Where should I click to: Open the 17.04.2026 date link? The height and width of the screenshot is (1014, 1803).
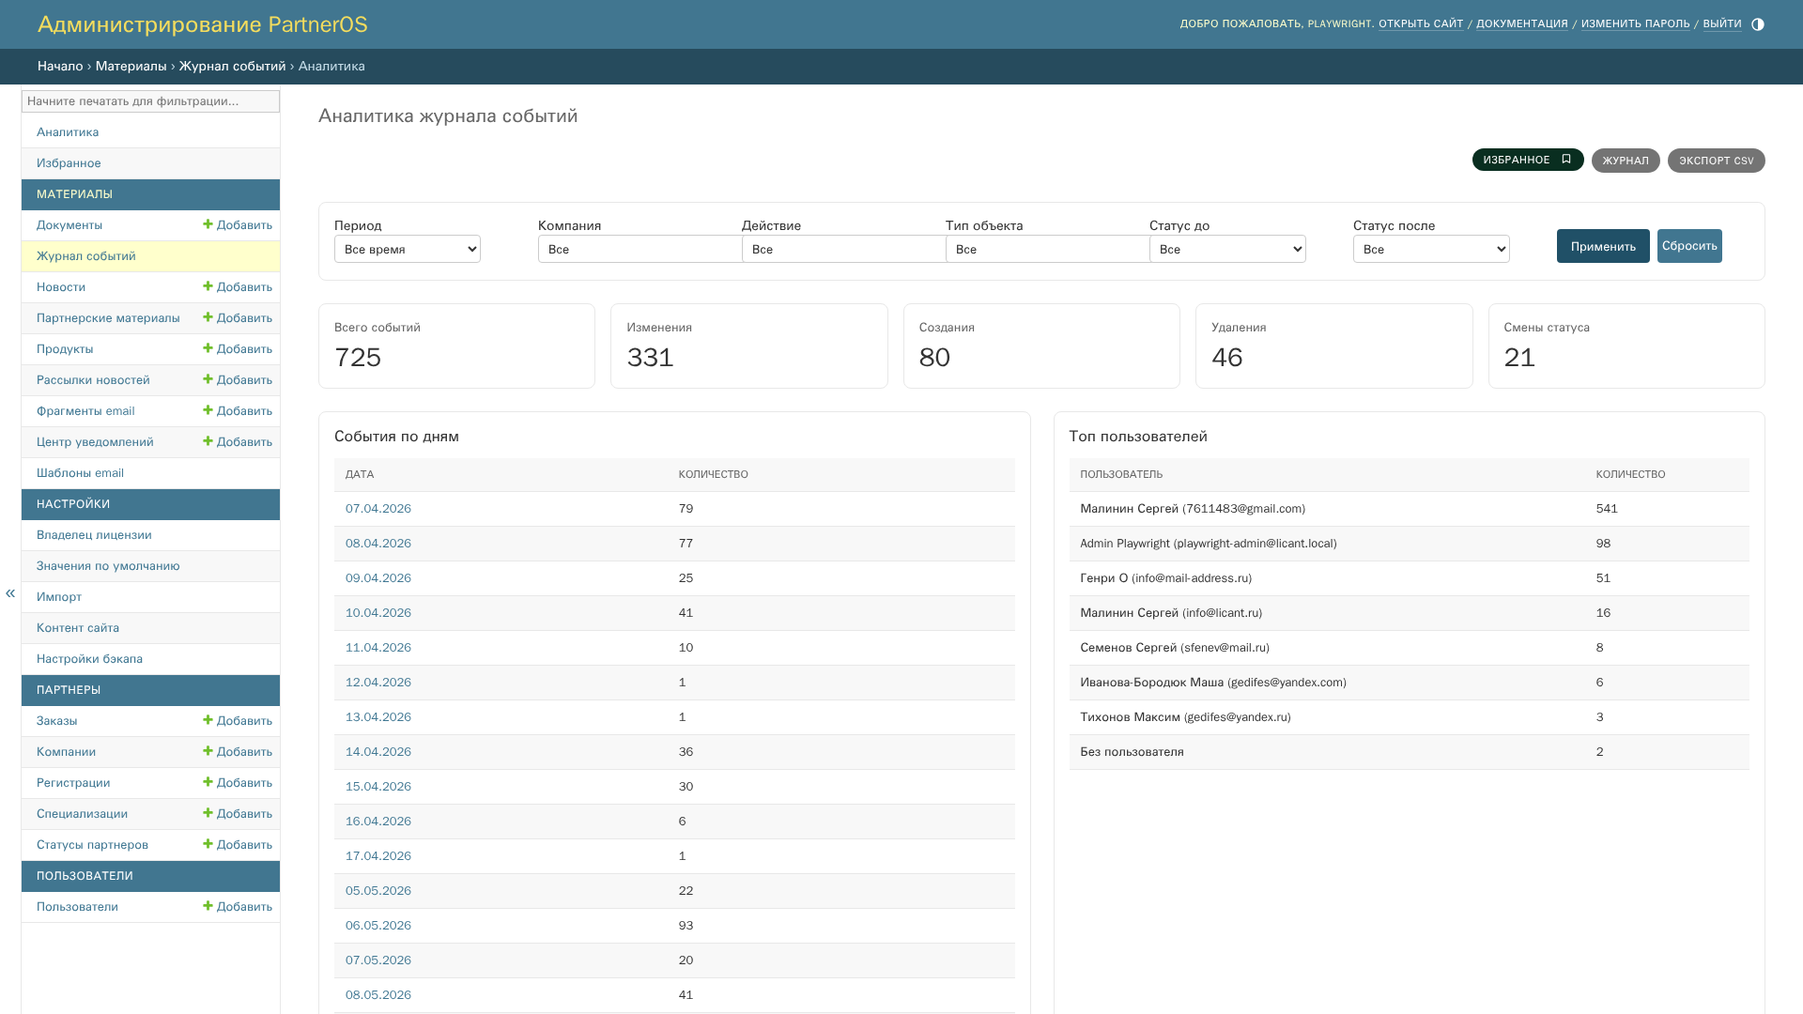point(378,856)
